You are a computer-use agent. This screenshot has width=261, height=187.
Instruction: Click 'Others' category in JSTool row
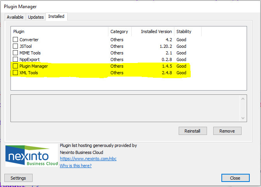[117, 46]
